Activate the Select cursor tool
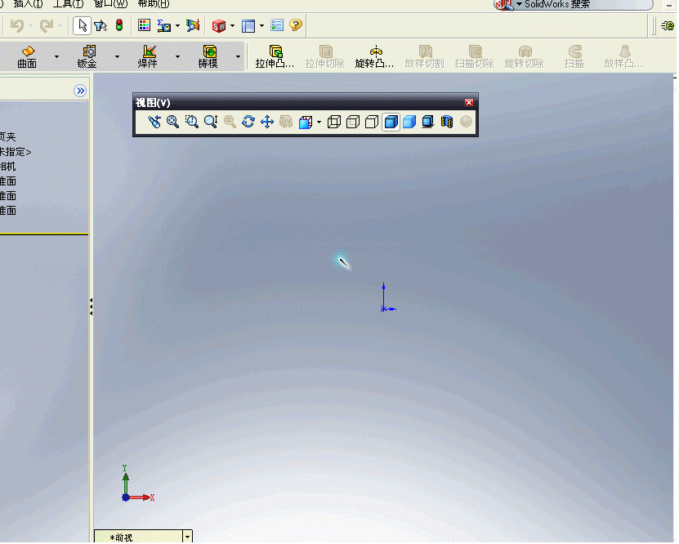 coord(82,25)
